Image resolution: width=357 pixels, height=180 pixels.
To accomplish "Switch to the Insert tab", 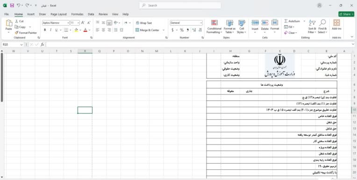I will coord(31,14).
